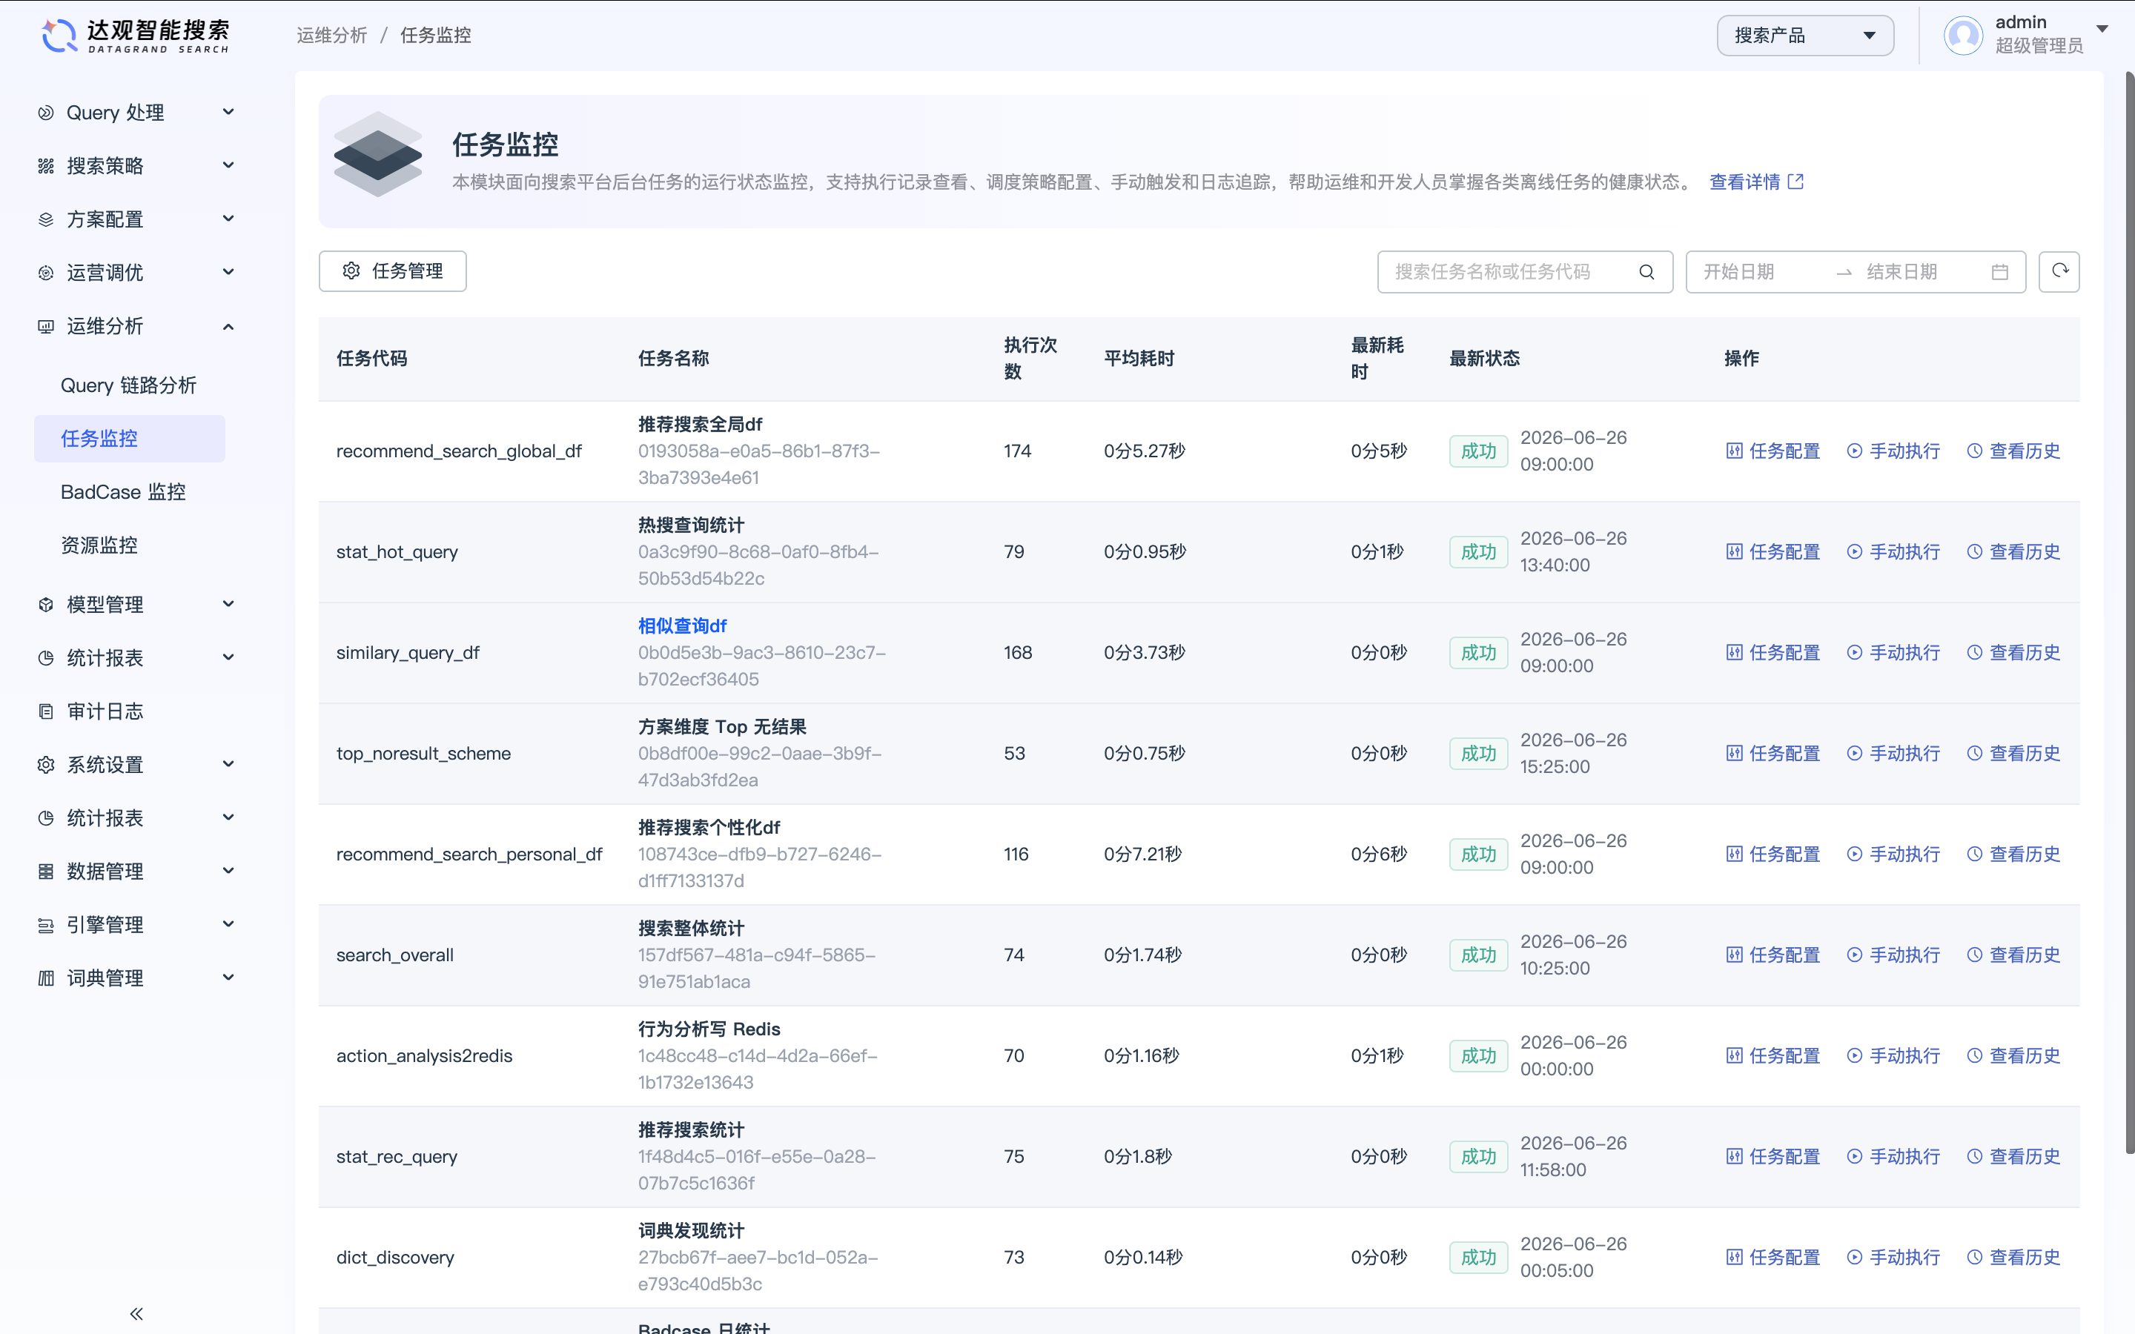
Task: Collapse the 运维分析 sidebar section
Action: 136,325
